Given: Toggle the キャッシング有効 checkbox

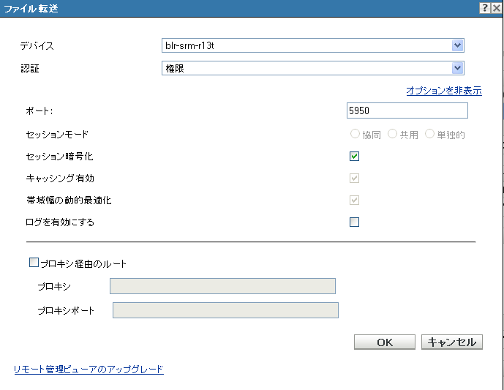Looking at the screenshot, I should point(354,178).
